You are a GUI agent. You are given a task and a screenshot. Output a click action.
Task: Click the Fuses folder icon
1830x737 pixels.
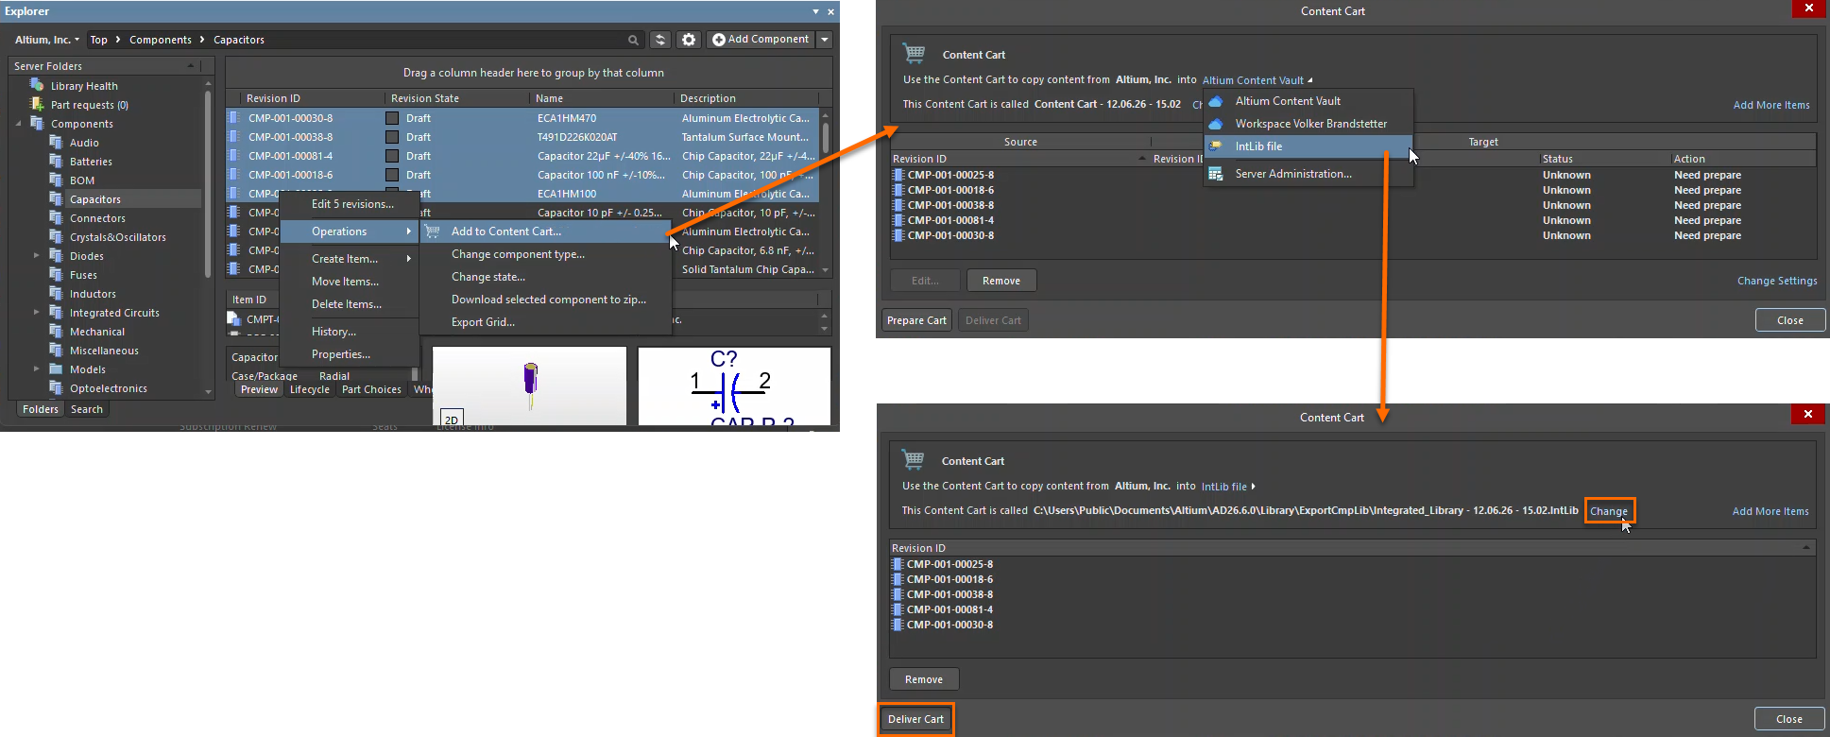[x=57, y=274]
